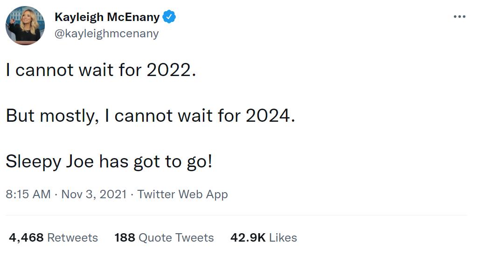Click the year 2022 in tweet text
This screenshot has width=479, height=257.
tap(168, 70)
